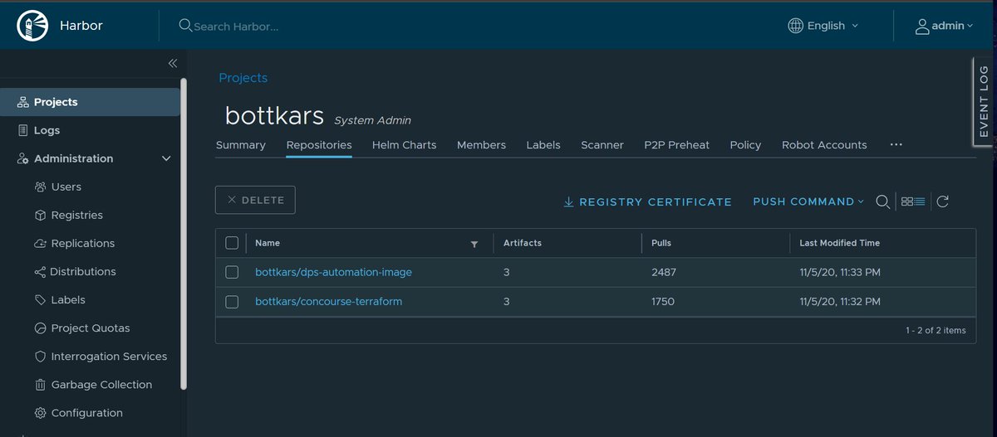Click the repository search magnifier icon
The image size is (997, 437).
coord(883,202)
